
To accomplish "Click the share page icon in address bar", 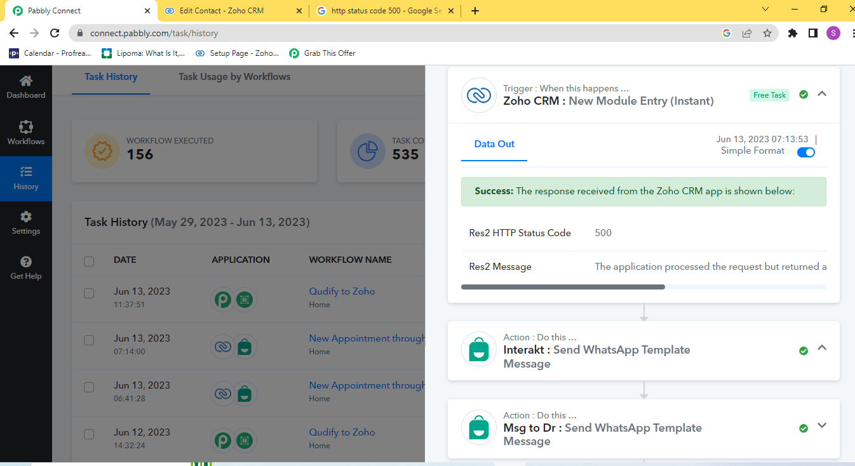I will click(747, 33).
